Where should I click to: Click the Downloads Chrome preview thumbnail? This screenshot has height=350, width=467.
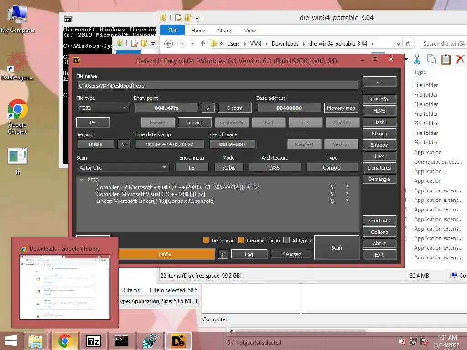pos(65,287)
